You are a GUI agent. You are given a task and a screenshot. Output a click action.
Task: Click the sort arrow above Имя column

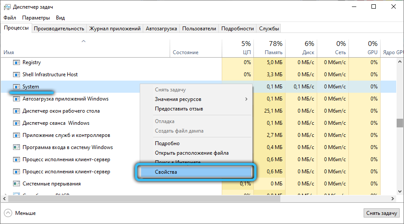pyautogui.click(x=84, y=41)
